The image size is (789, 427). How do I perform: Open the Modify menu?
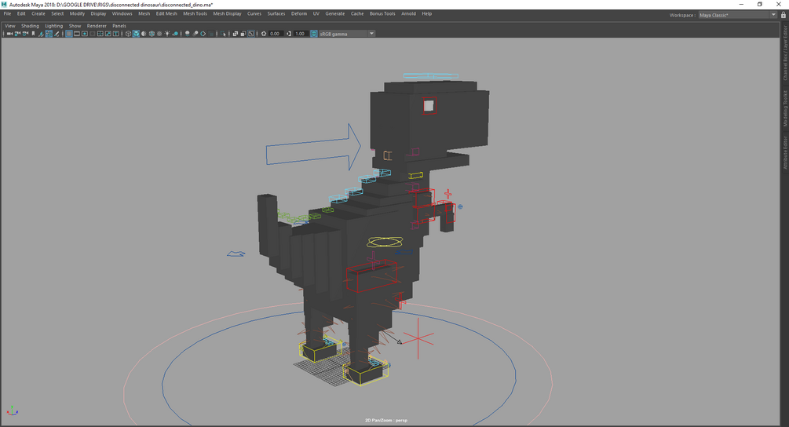(77, 13)
